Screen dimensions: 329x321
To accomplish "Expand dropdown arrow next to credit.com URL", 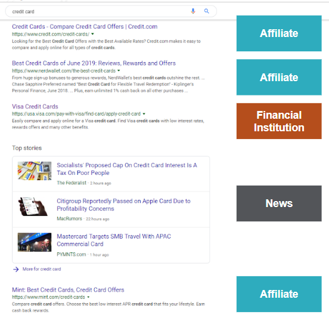I will 92,34.
